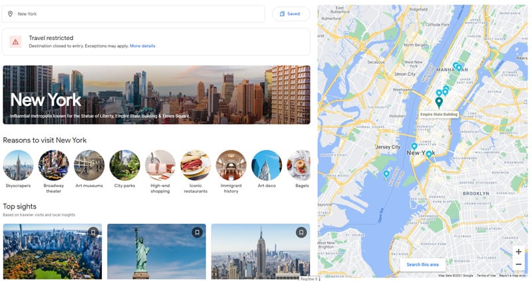532x281 pixels.
Task: Bookmark the Empire State Building sight card
Action: click(x=301, y=232)
